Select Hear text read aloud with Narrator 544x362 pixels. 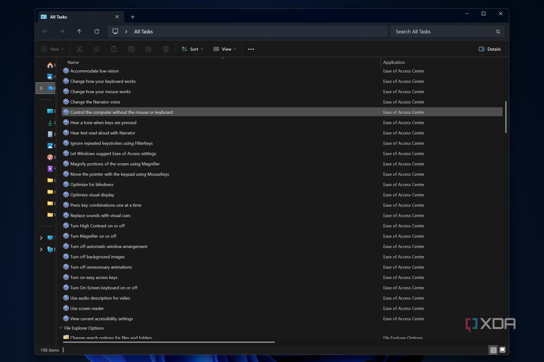(103, 133)
